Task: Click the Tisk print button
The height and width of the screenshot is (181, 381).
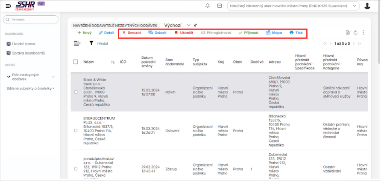Action: [296, 32]
